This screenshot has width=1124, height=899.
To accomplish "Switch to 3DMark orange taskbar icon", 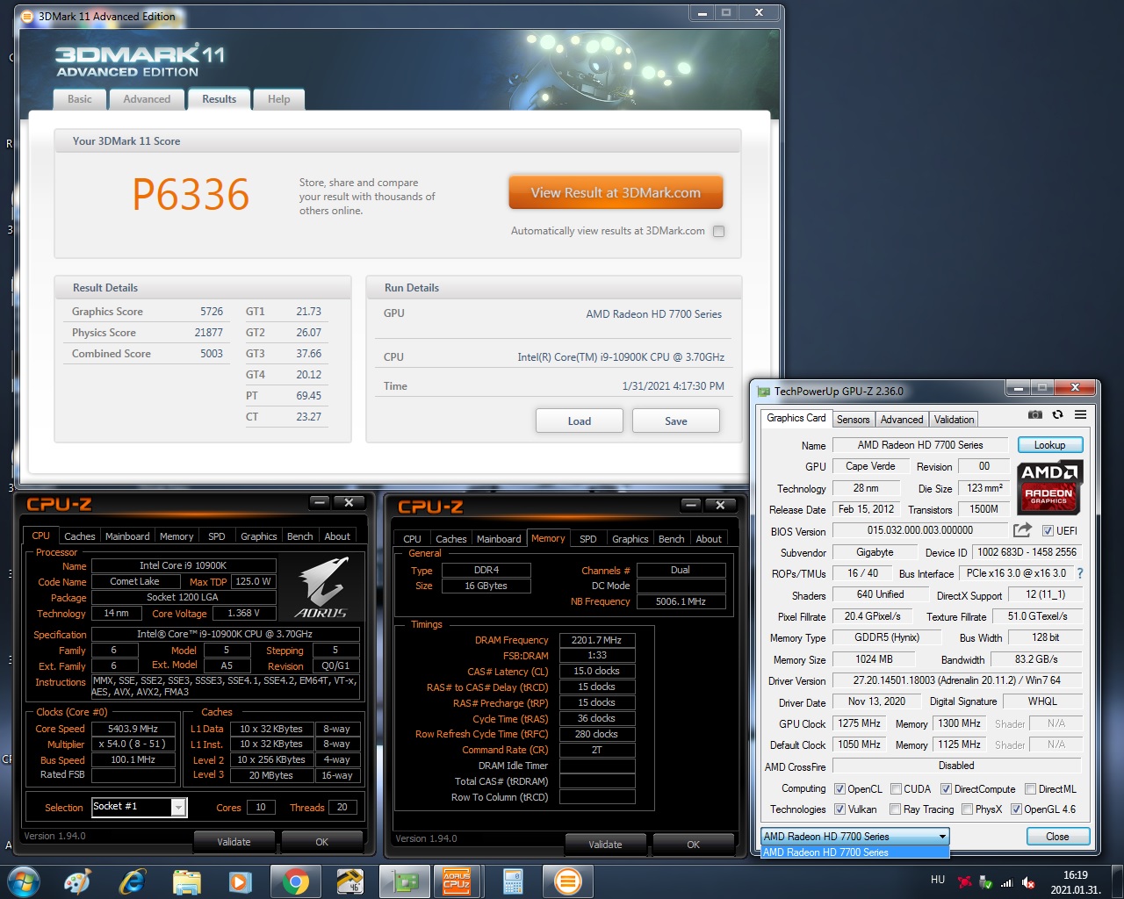I will click(x=567, y=881).
